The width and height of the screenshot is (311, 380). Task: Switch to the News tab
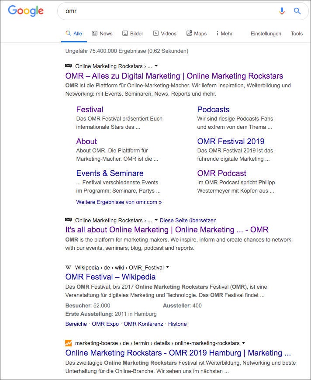point(102,34)
